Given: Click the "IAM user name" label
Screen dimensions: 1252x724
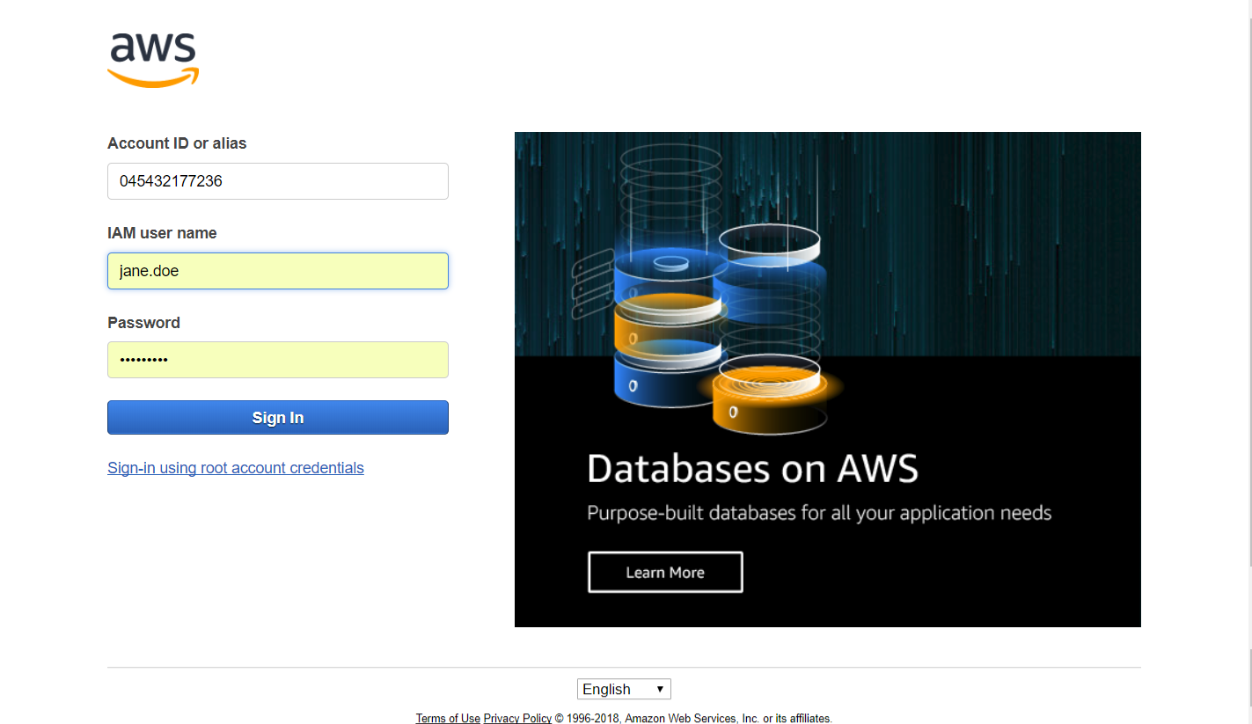Looking at the screenshot, I should (162, 233).
